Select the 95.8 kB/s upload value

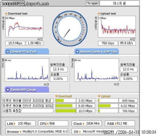(x=127, y=43)
